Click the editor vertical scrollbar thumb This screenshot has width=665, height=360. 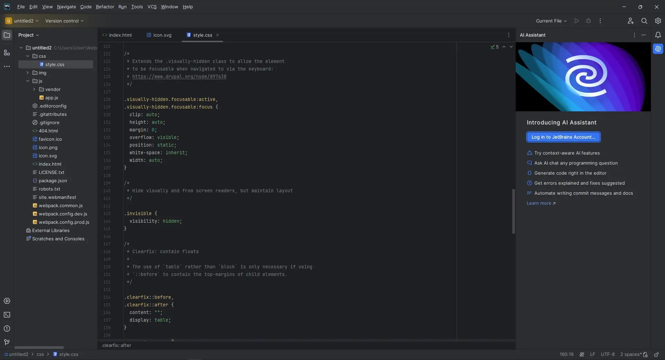point(513,211)
